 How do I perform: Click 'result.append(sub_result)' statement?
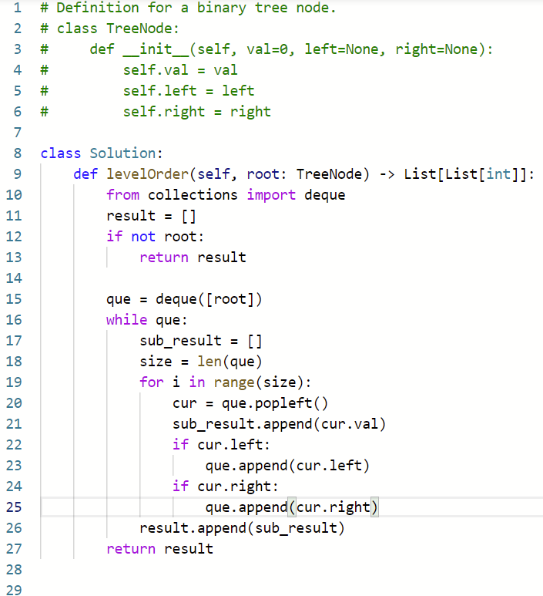(x=242, y=528)
